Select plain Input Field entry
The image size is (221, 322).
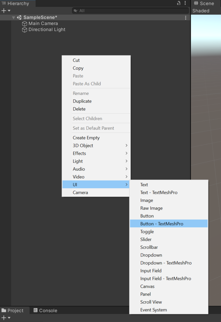[x=169, y=271]
